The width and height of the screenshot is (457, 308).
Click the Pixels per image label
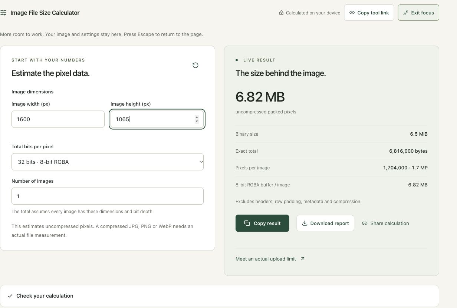pyautogui.click(x=253, y=168)
